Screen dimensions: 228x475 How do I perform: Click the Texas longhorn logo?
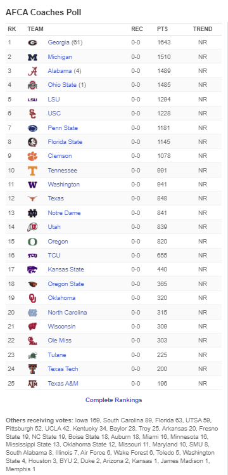[x=32, y=198]
